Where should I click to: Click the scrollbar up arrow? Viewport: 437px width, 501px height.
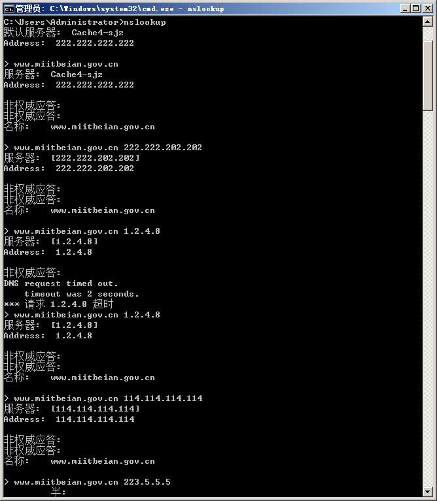point(428,22)
